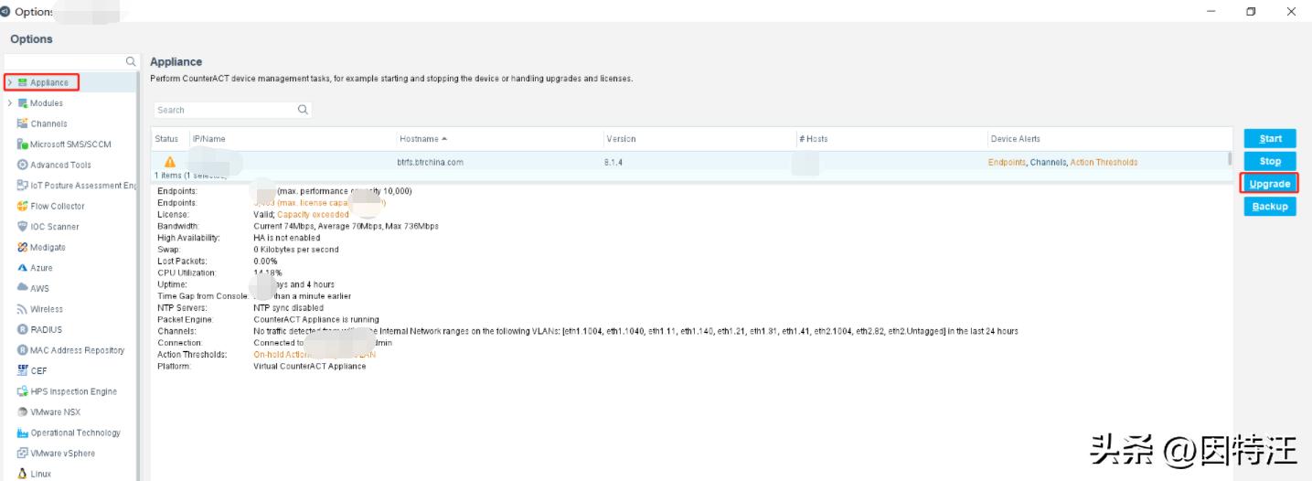Click the Backup button
This screenshot has height=481, width=1312.
pyautogui.click(x=1270, y=207)
